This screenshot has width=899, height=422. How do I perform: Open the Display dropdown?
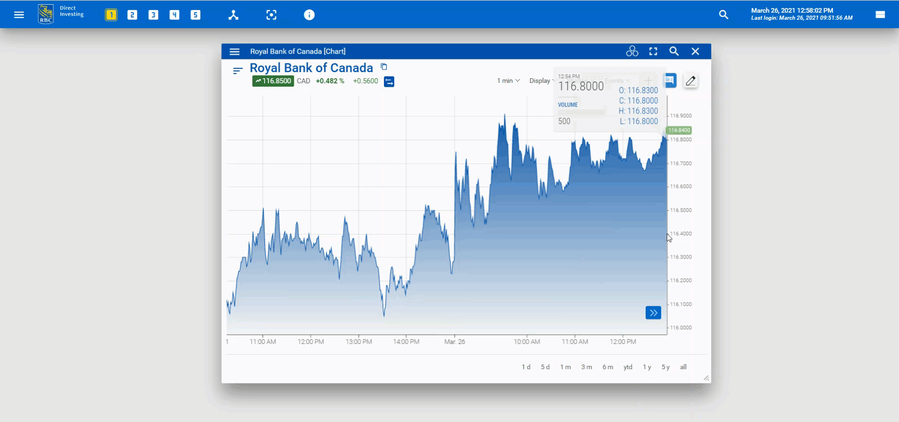[x=541, y=81]
